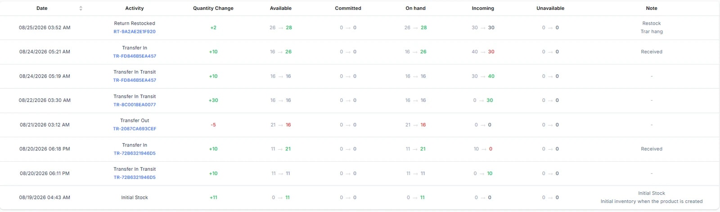Click the Unavailable column header
The height and width of the screenshot is (212, 720).
point(550,8)
